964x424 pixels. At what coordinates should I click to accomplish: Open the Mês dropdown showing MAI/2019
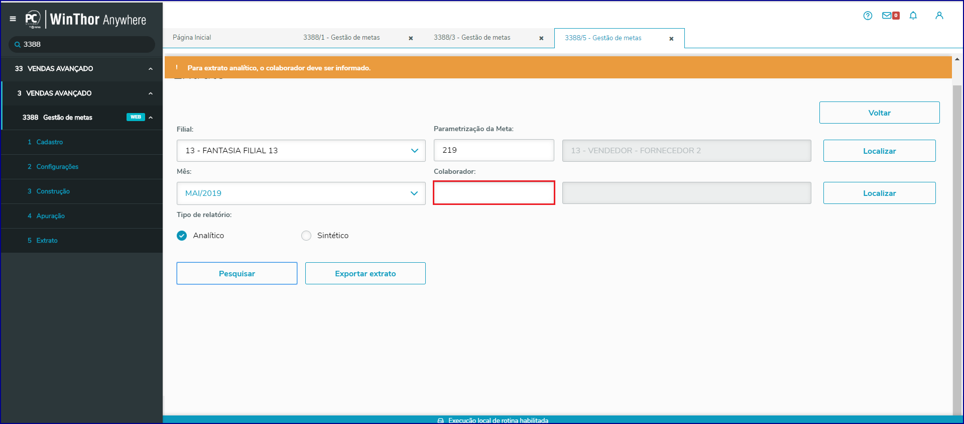[x=301, y=193]
